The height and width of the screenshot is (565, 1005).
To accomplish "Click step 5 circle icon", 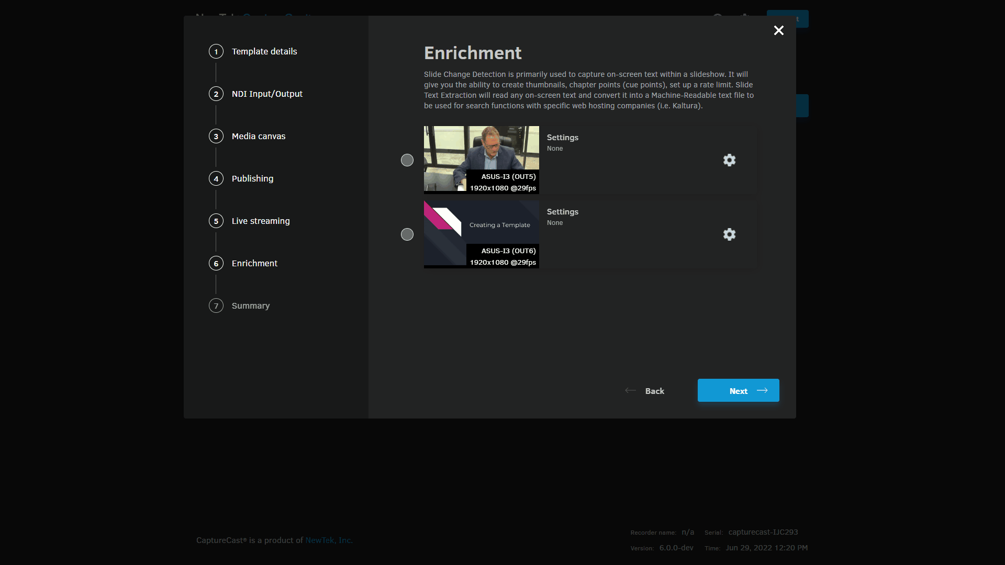I will pyautogui.click(x=216, y=221).
